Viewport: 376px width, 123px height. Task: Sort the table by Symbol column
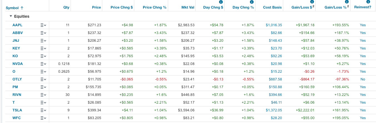(x=14, y=8)
